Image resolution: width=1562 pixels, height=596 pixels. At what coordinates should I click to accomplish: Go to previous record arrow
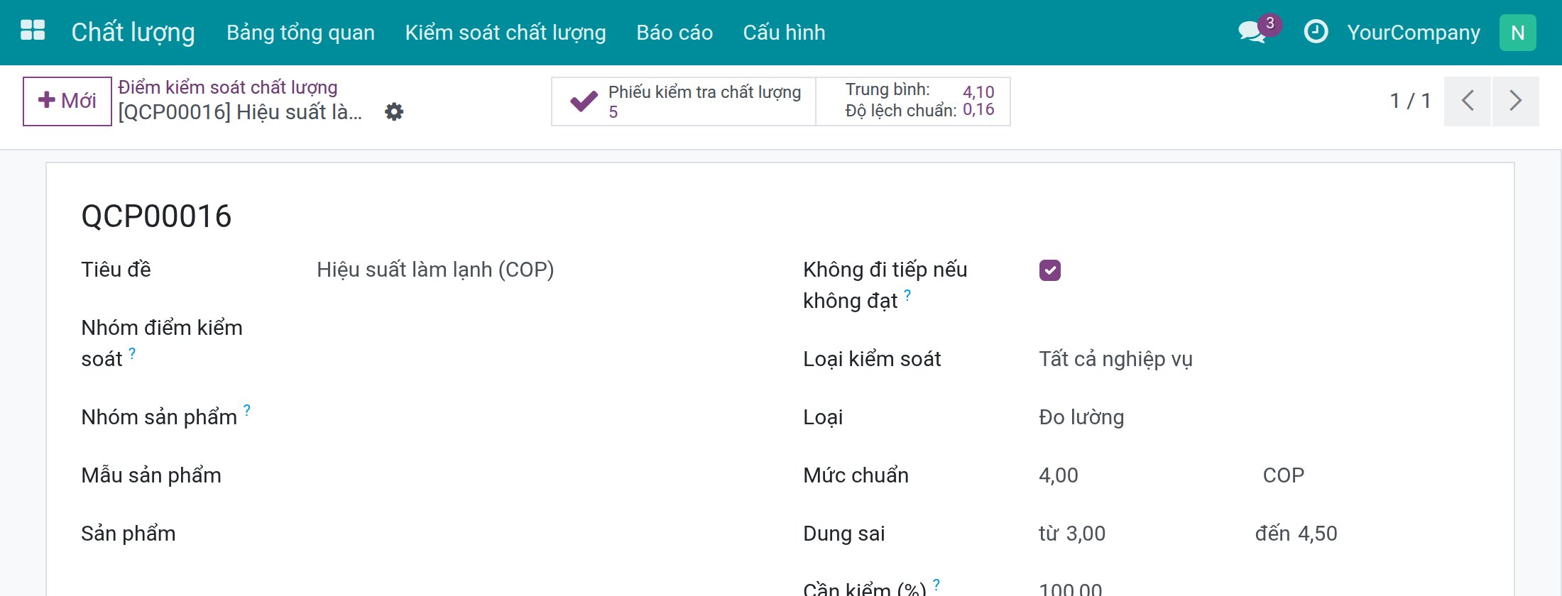pos(1467,101)
